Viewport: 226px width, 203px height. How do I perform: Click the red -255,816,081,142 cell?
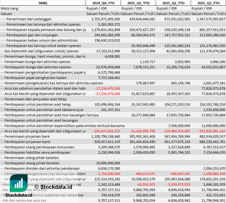click(x=212, y=131)
